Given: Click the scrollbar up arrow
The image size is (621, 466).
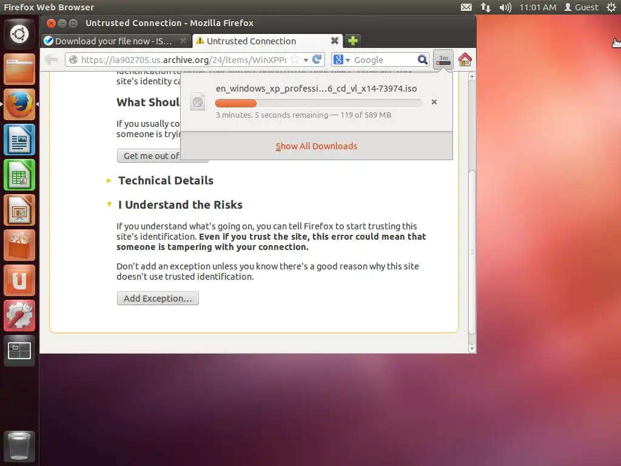Looking at the screenshot, I should click(472, 76).
